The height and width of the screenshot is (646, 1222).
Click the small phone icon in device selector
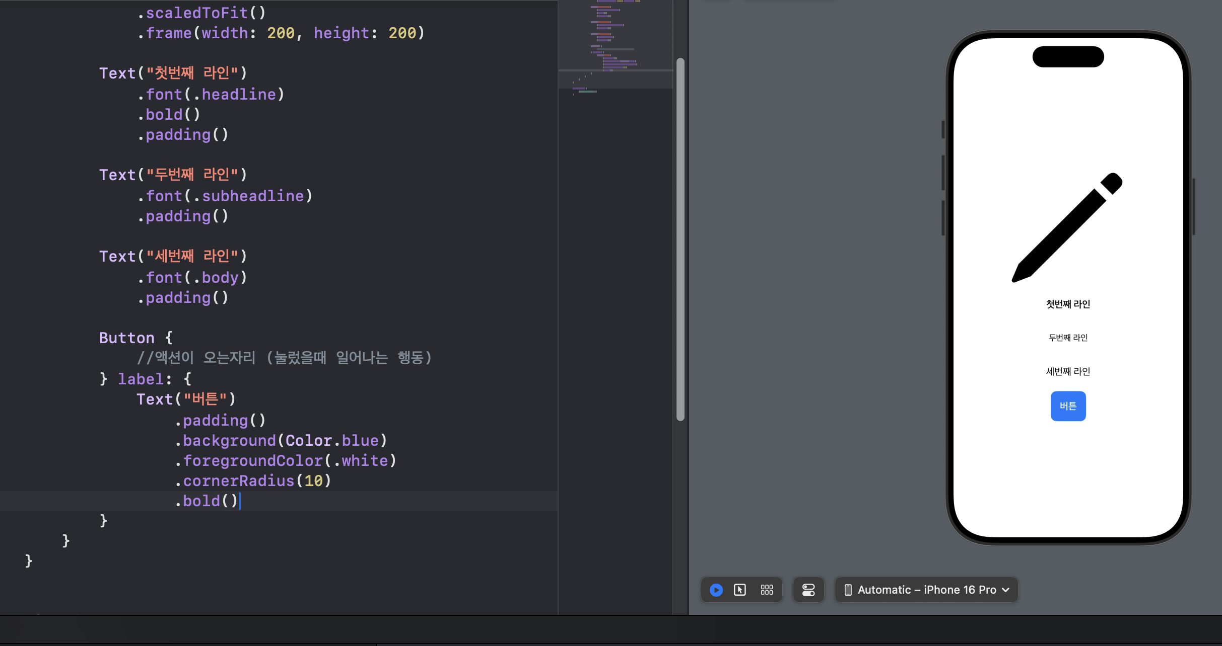848,590
